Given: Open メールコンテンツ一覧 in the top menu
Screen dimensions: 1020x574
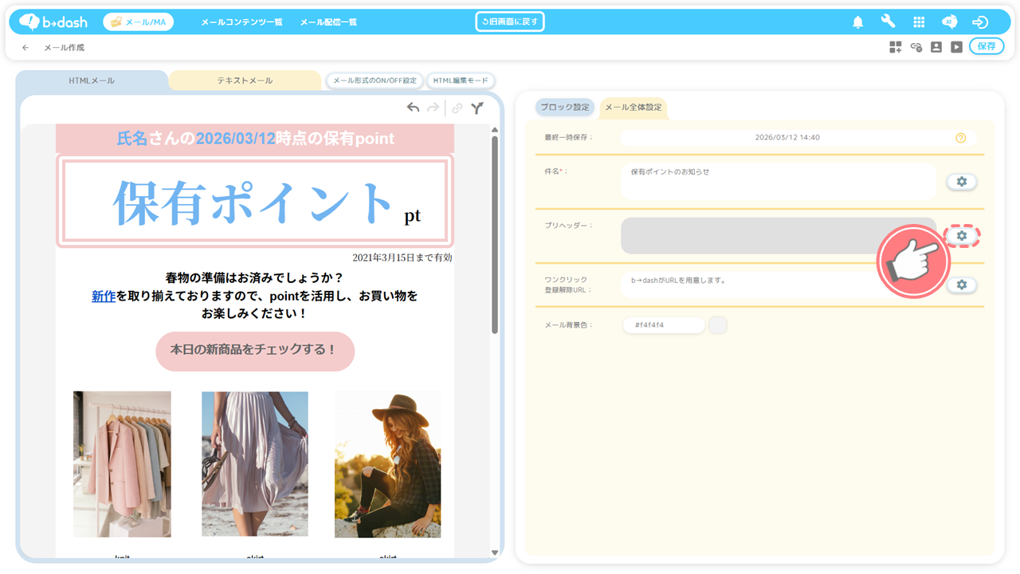Looking at the screenshot, I should pyautogui.click(x=241, y=22).
